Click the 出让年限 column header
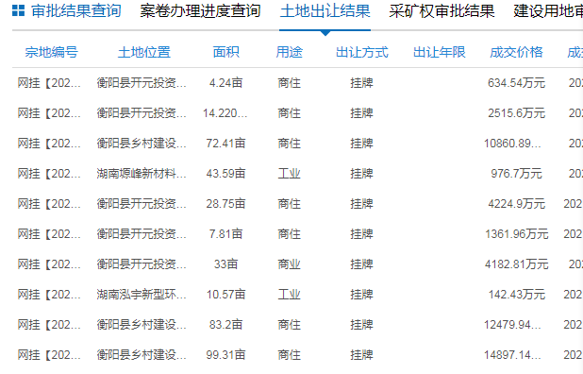The image size is (583, 374). click(439, 52)
